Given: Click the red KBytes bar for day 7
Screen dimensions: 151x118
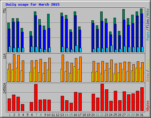Looking at the screenshot, I should [36, 97].
